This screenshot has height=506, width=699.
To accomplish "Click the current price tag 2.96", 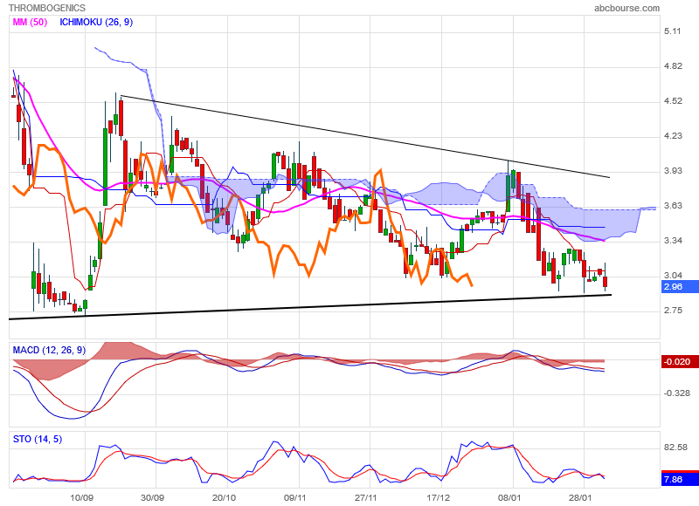I will (681, 287).
